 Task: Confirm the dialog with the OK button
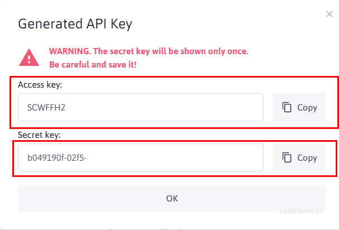click(172, 198)
